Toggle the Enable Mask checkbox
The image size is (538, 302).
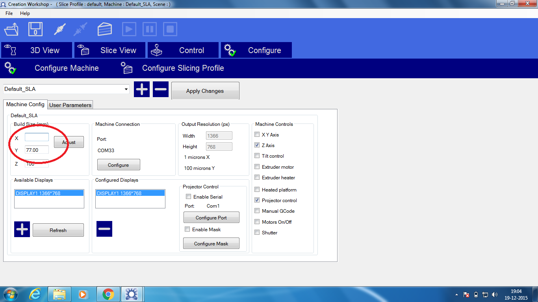[187, 229]
